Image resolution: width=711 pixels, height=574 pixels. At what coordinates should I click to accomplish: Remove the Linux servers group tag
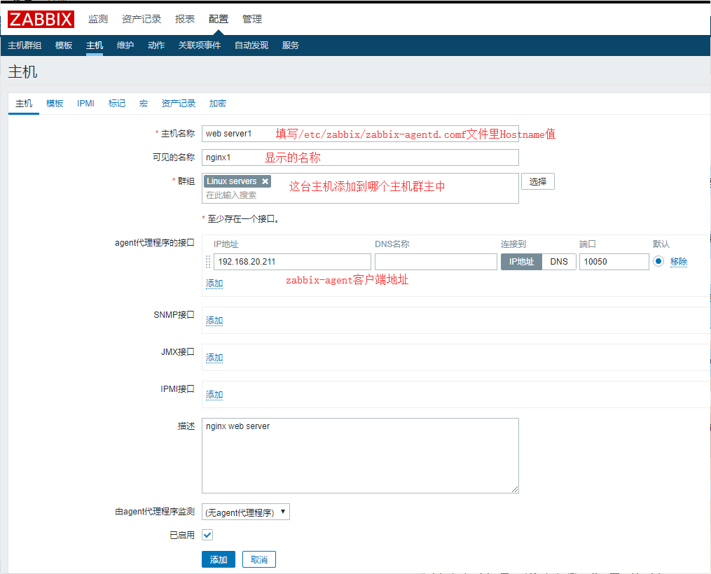265,181
